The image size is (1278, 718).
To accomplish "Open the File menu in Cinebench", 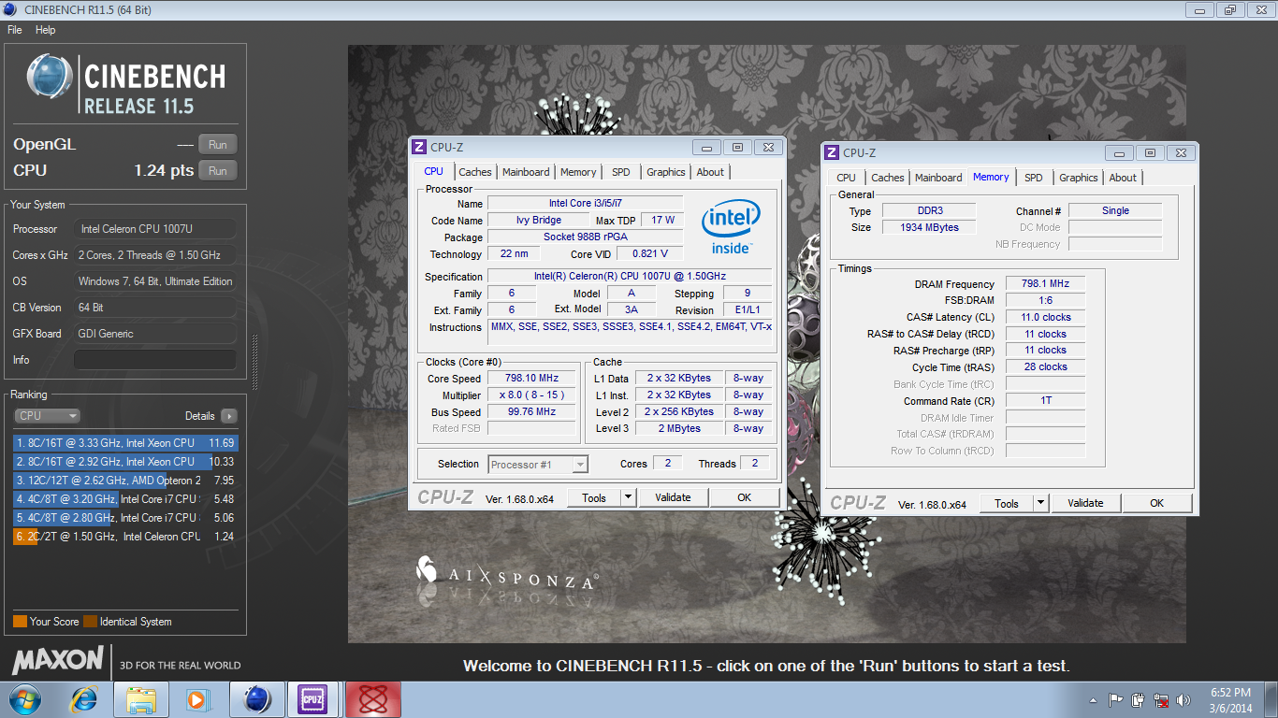I will coord(14,30).
